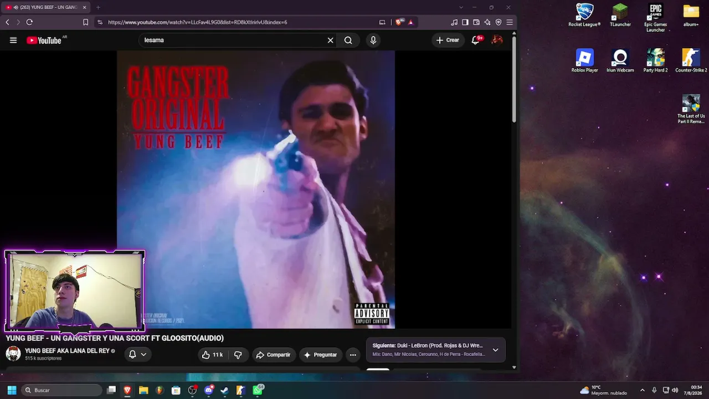
Task: Select Party Hard 2 desktop shortcut
Action: point(655,61)
